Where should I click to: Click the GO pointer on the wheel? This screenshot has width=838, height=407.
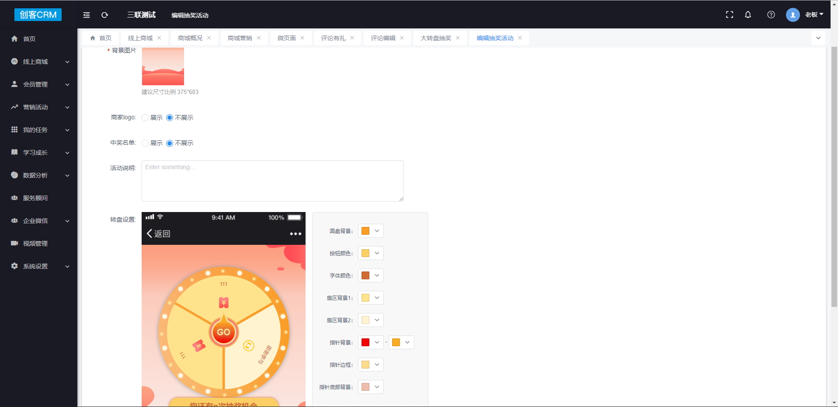coord(223,331)
